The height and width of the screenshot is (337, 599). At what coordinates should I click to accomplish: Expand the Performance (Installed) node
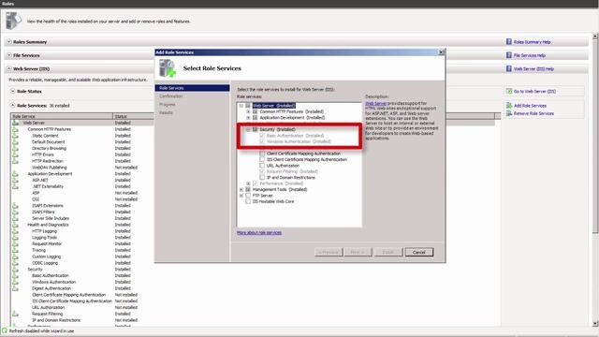click(248, 183)
